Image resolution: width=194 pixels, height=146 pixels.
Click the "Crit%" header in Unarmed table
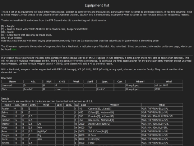62,81
